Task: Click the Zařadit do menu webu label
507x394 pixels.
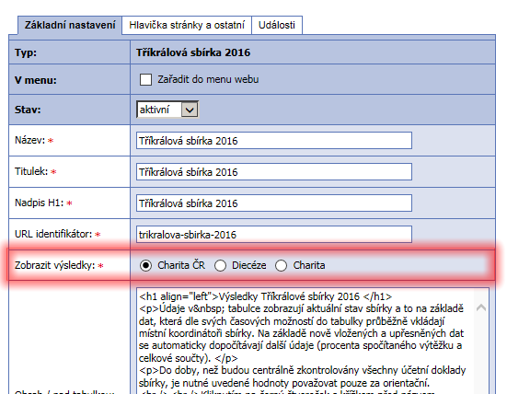Action: (x=208, y=79)
